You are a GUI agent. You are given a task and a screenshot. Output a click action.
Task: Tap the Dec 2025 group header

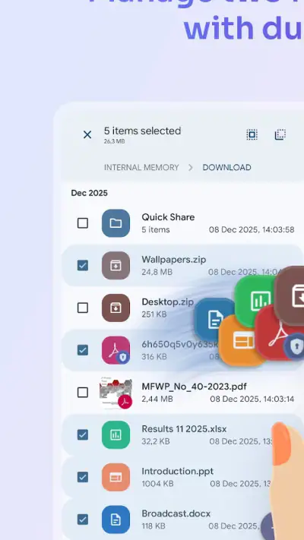(x=89, y=193)
